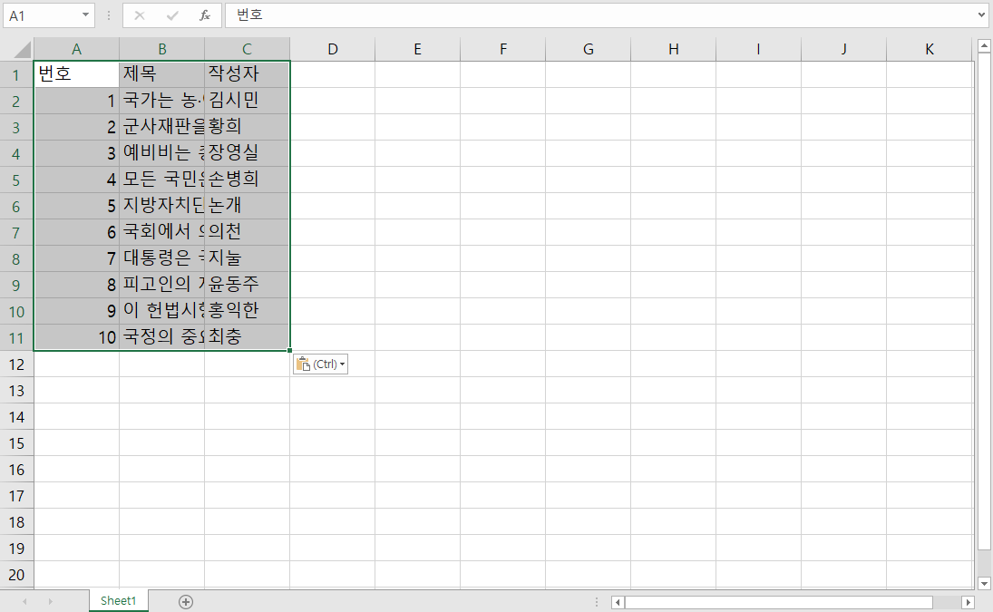This screenshot has height=612, width=993.
Task: Select row 11 header
Action: pyautogui.click(x=16, y=338)
